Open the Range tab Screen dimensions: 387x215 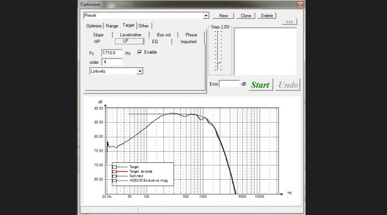112,26
